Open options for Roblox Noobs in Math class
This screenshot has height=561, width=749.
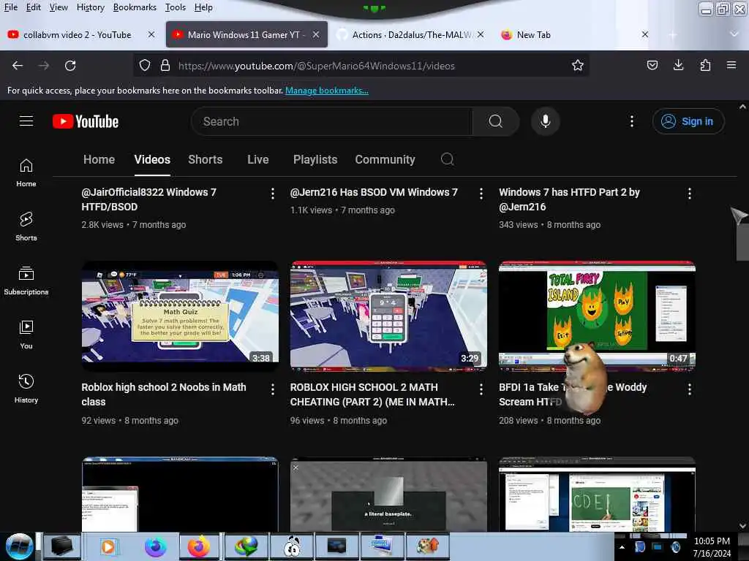tap(272, 389)
